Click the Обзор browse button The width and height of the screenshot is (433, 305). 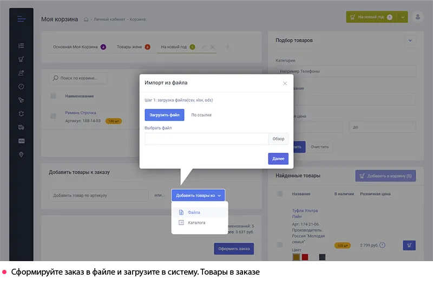coord(278,139)
